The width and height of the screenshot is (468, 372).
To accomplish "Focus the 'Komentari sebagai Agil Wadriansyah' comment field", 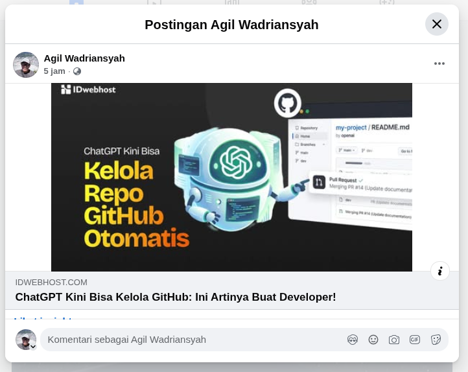I will 244,340.
